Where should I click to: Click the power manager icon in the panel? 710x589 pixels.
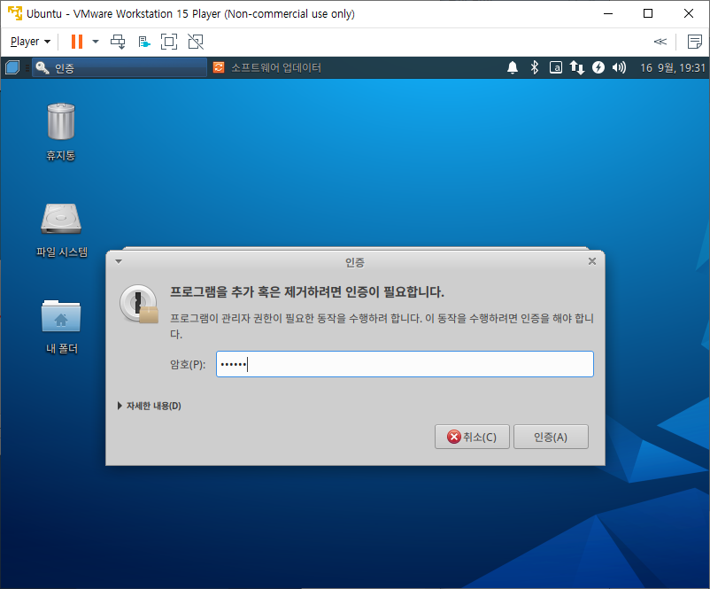[x=598, y=67]
